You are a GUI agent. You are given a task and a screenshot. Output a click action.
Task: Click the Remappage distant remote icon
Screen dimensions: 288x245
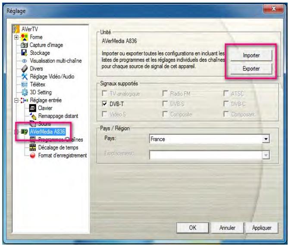pos(33,116)
